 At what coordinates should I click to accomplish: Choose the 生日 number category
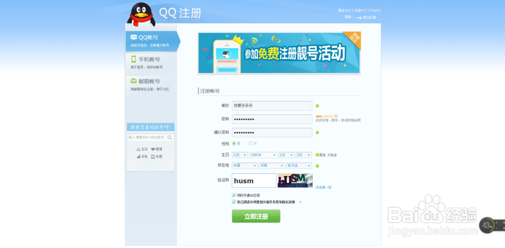pos(142,149)
